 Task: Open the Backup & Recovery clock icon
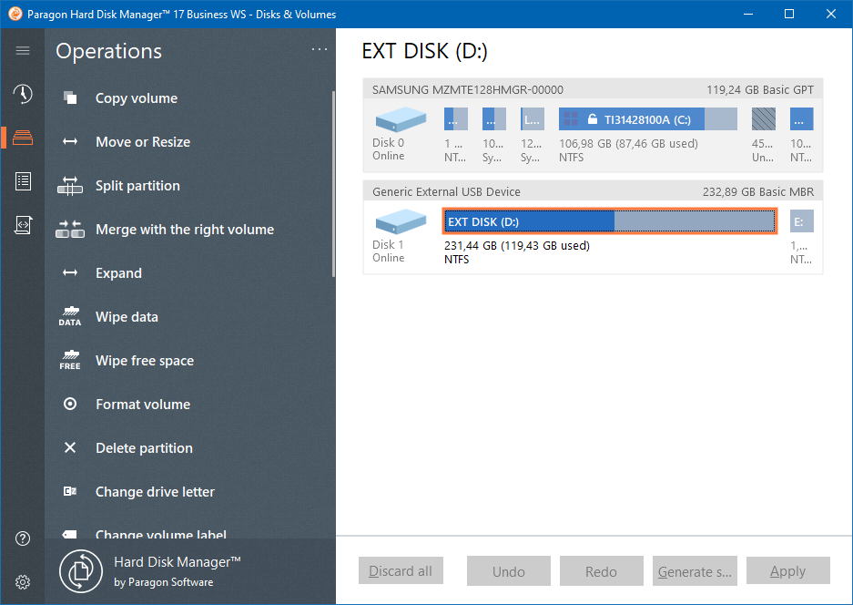tap(23, 94)
